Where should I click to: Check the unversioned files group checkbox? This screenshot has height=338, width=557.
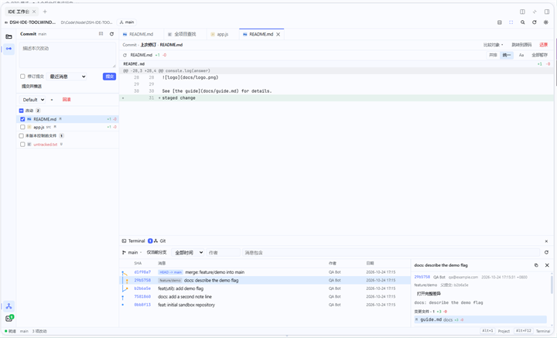21,135
